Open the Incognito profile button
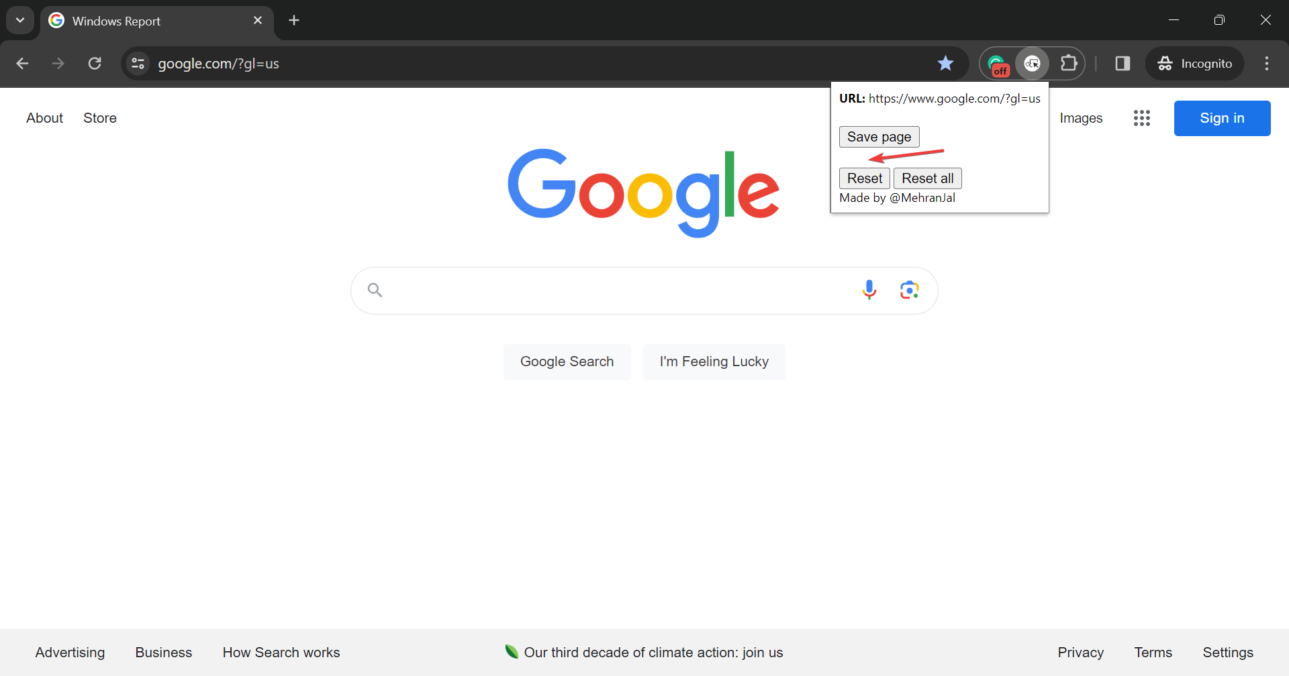This screenshot has width=1289, height=676. 1195,64
